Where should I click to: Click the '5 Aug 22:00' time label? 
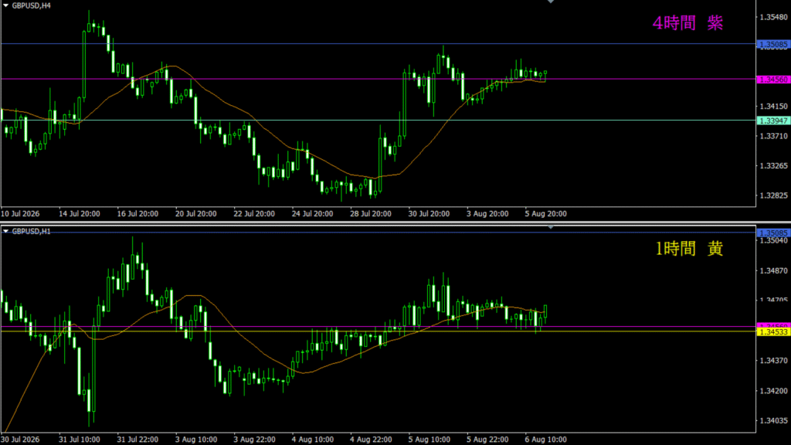487,440
